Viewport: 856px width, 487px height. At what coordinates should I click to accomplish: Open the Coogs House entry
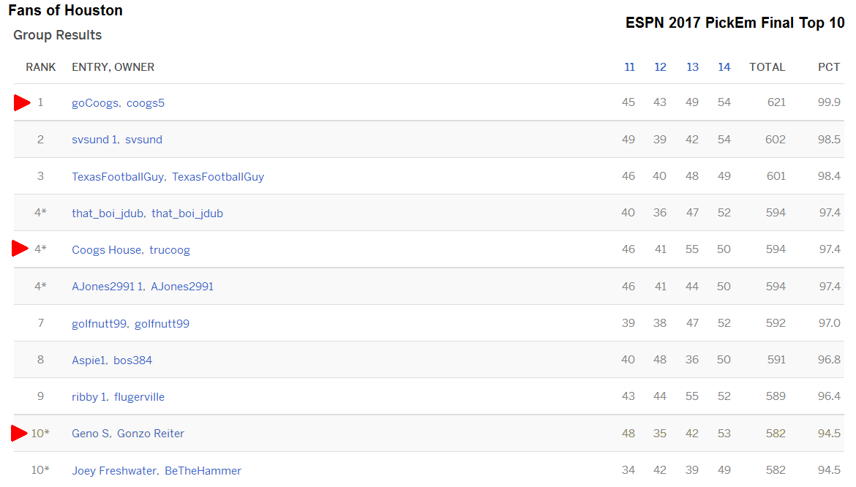click(107, 250)
